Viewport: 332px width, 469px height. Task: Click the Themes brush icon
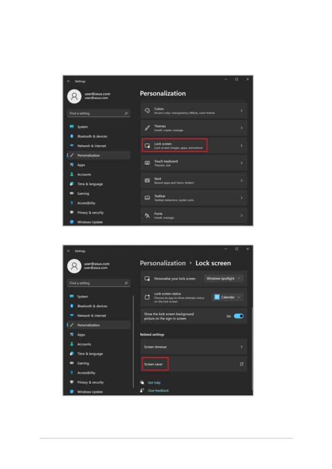[147, 128]
